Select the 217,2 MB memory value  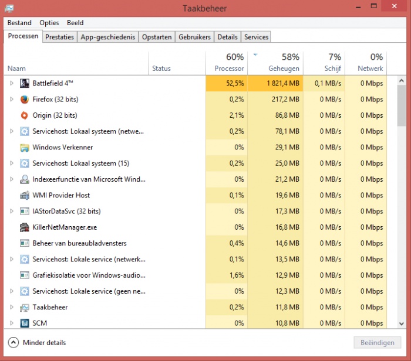(x=285, y=100)
